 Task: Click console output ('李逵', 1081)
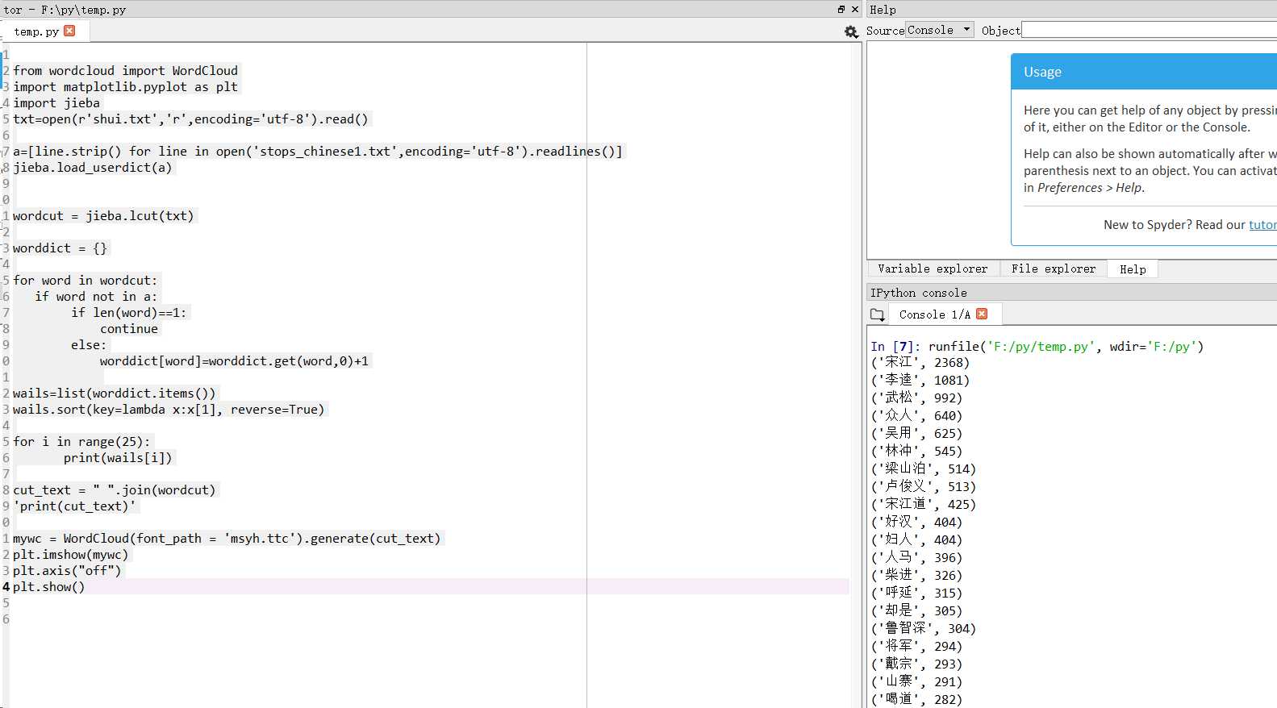[x=920, y=381]
